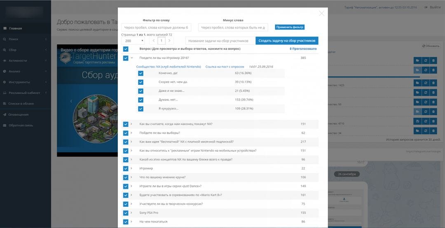445x228 pixels.
Task: Uncheck the 'Пойдете ли вы на выборы?' checkbox
Action: [126, 133]
